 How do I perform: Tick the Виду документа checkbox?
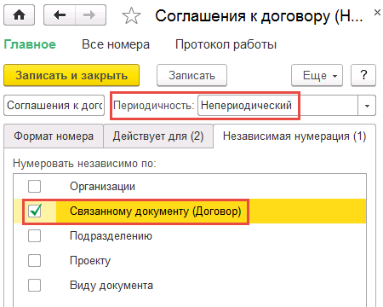(x=34, y=285)
